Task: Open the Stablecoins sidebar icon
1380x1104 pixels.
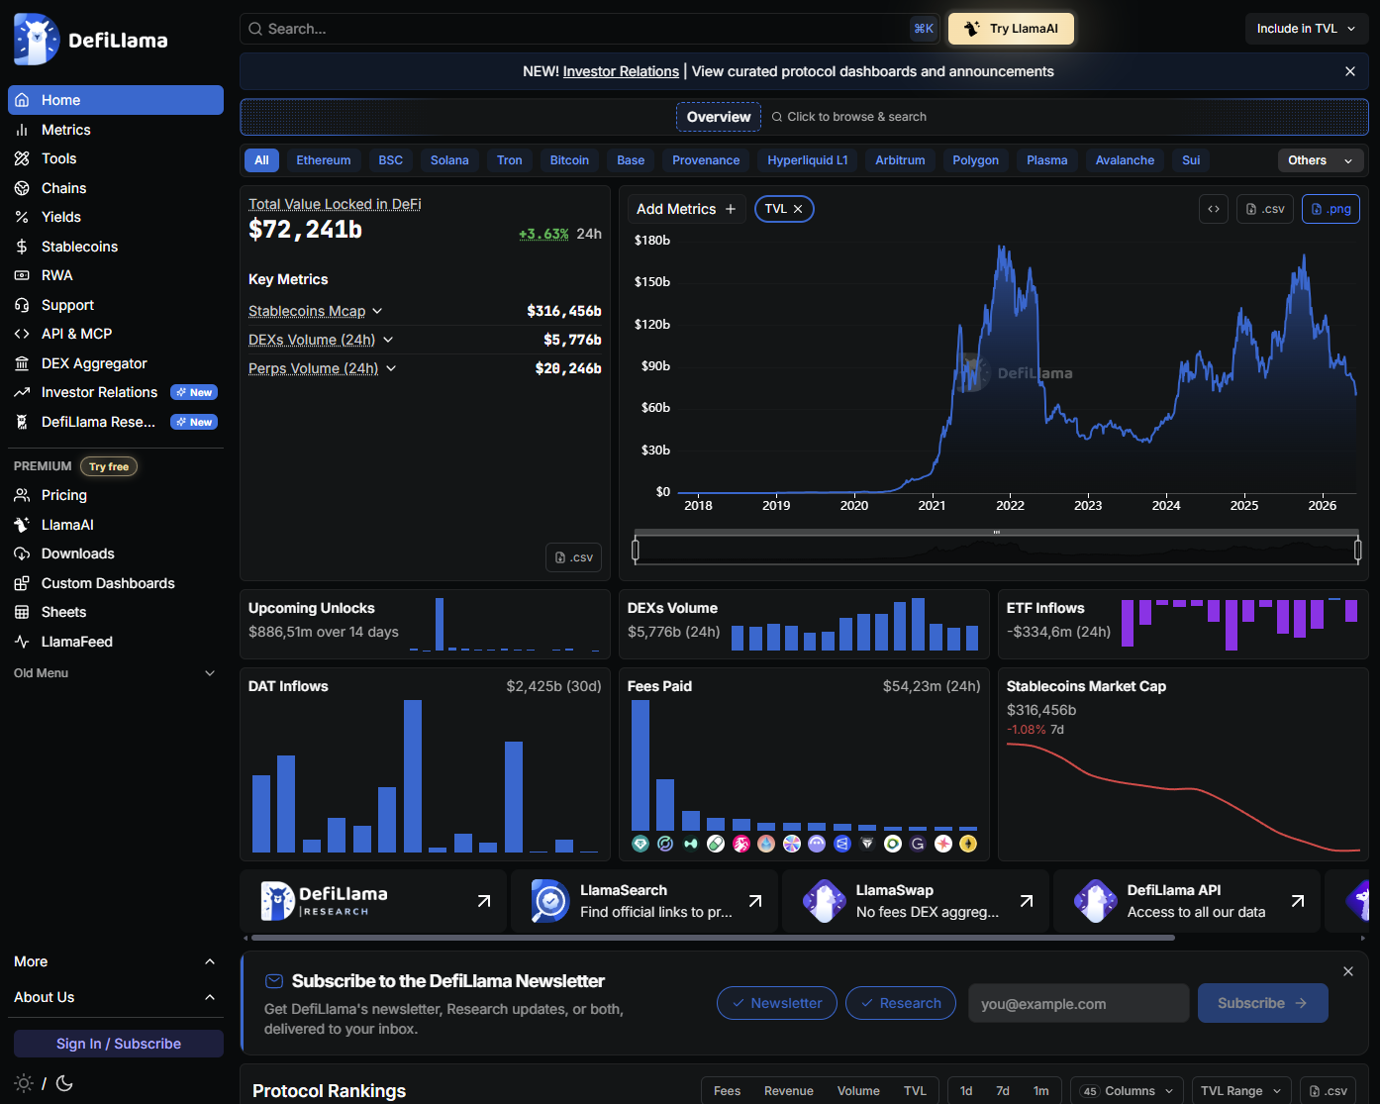Action: coord(22,247)
